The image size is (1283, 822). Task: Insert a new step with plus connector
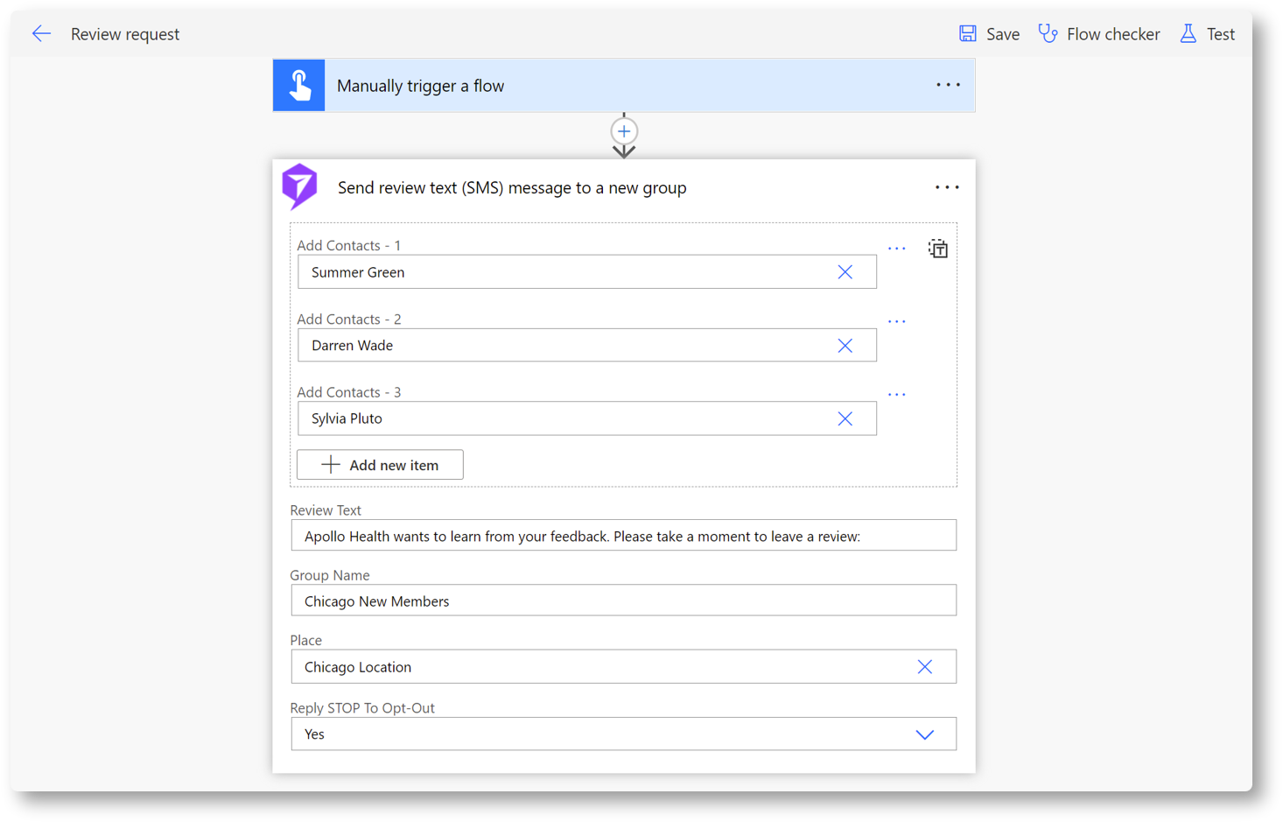coord(624,132)
